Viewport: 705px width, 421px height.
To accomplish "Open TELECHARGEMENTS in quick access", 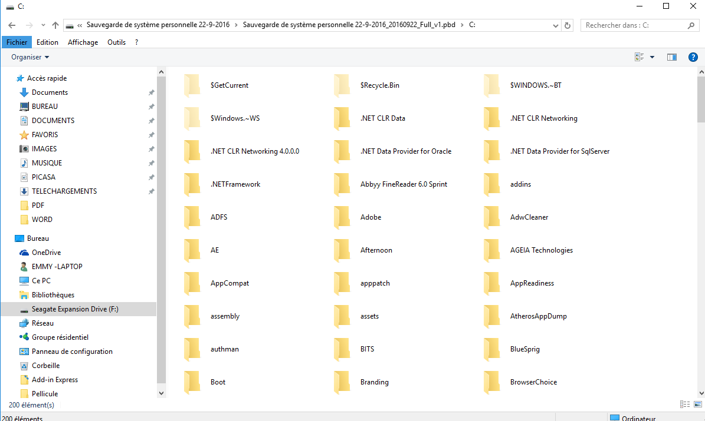I will pyautogui.click(x=64, y=191).
